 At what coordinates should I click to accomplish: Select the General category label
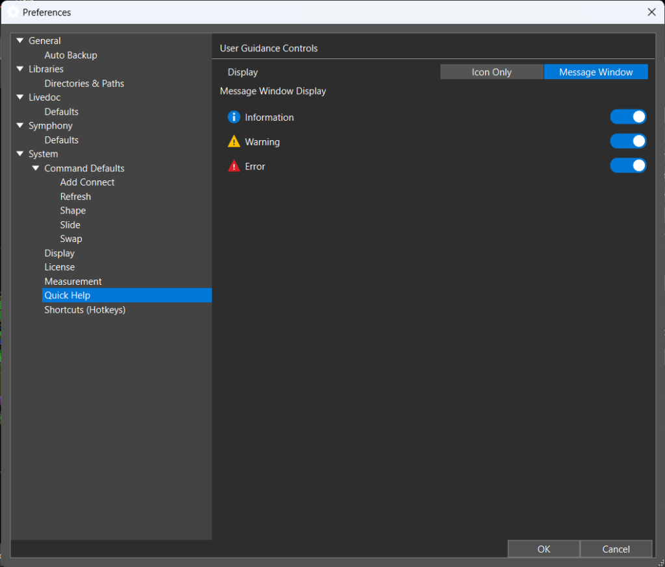[45, 41]
